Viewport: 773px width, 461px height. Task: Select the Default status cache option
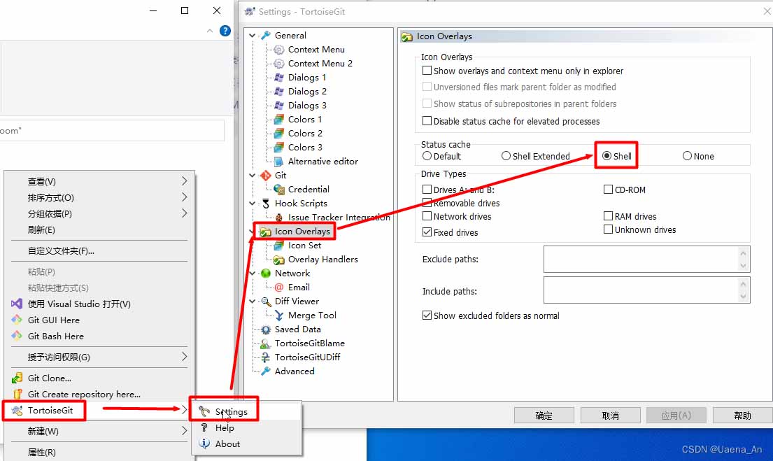point(427,156)
